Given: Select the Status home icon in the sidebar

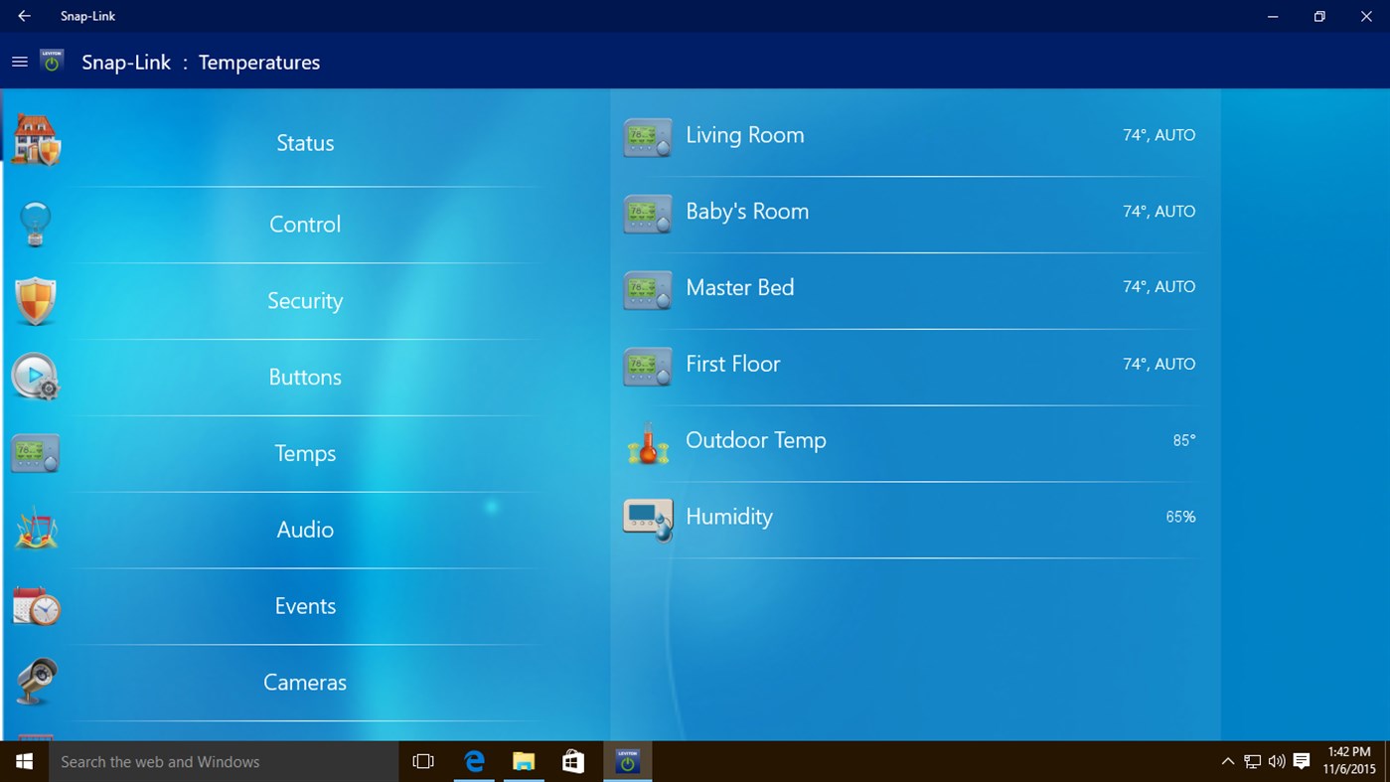Looking at the screenshot, I should (x=35, y=139).
